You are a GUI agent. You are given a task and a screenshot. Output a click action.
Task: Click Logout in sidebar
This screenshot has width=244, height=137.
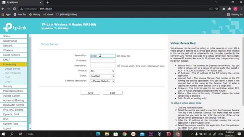(x=14, y=129)
